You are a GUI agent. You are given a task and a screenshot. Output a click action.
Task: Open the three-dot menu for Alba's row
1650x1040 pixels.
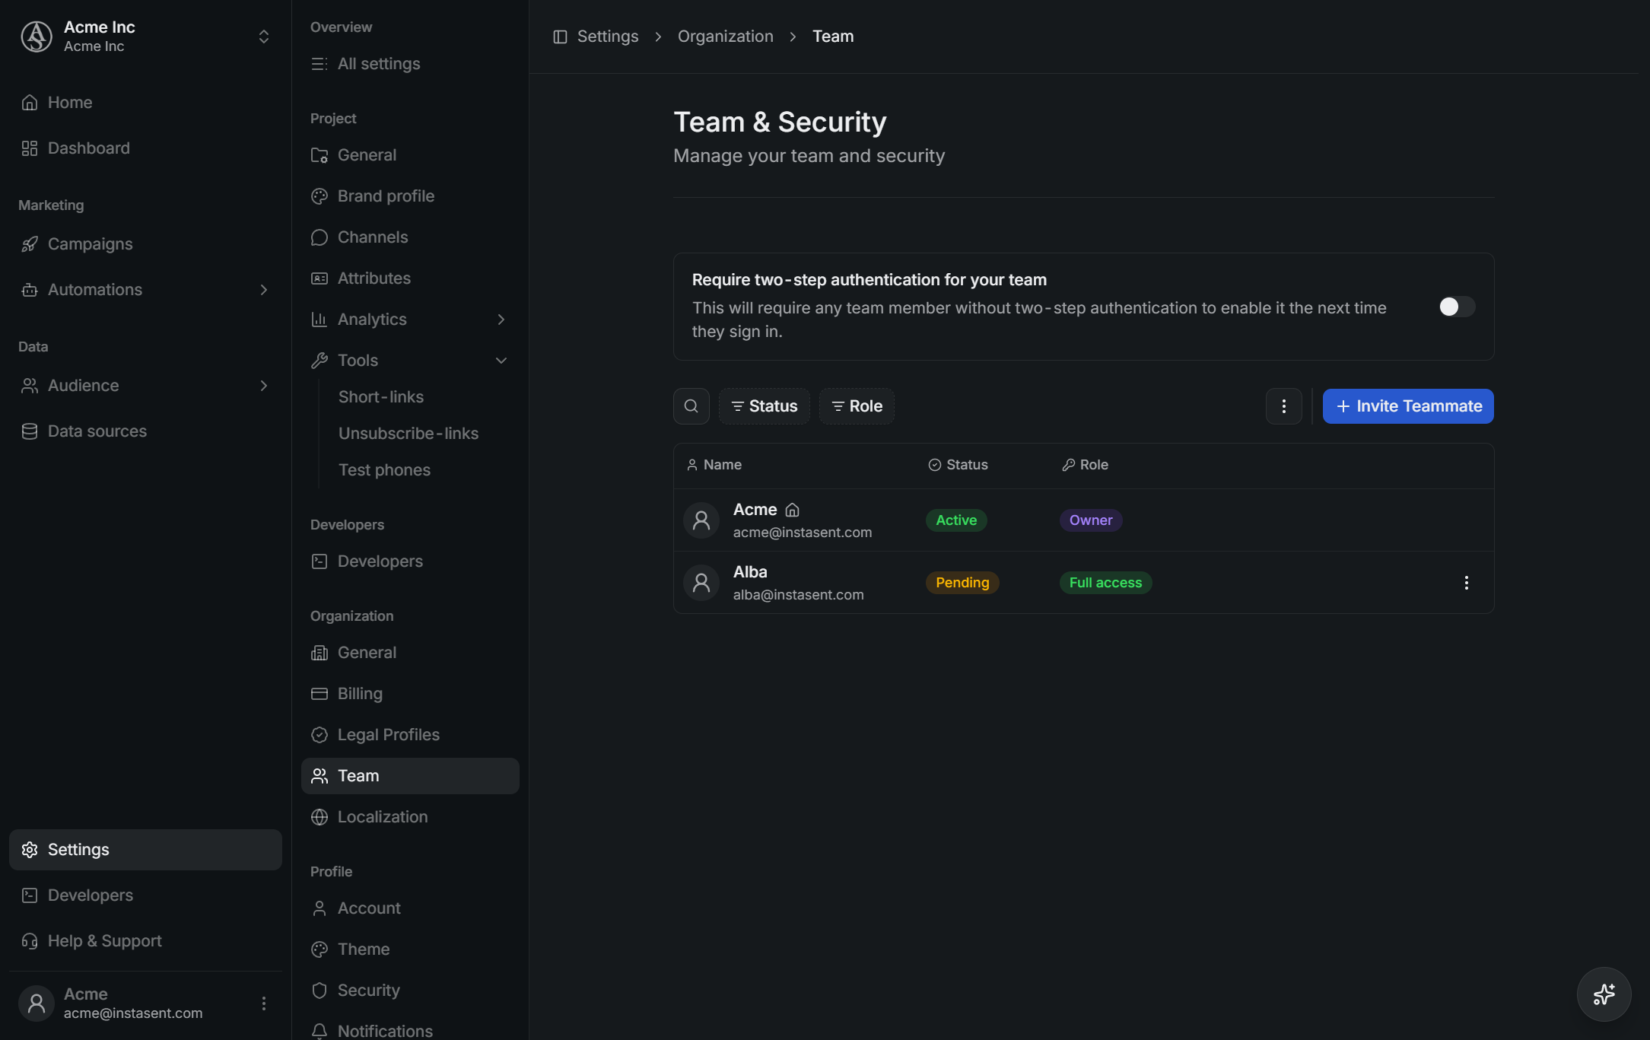pos(1466,583)
